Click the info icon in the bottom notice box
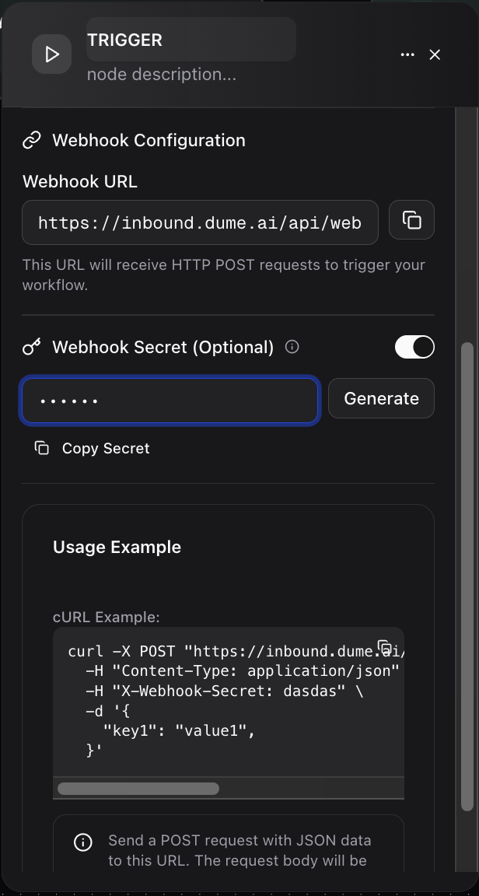This screenshot has height=896, width=479. coord(83,842)
